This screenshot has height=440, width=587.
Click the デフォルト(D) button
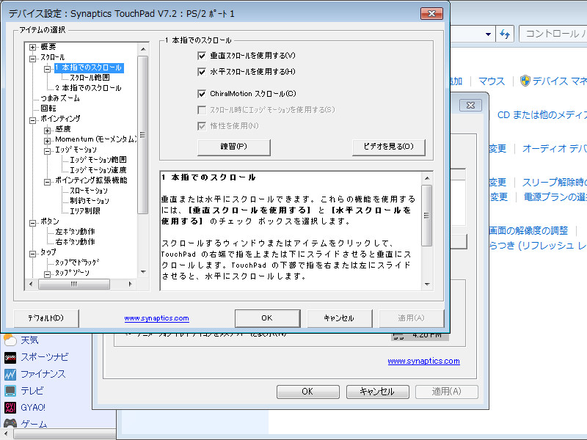pos(46,318)
